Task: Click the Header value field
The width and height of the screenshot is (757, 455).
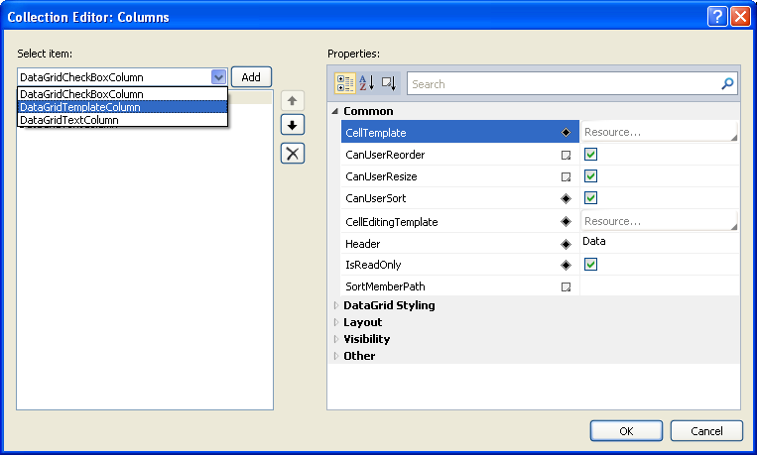Action: tap(659, 242)
